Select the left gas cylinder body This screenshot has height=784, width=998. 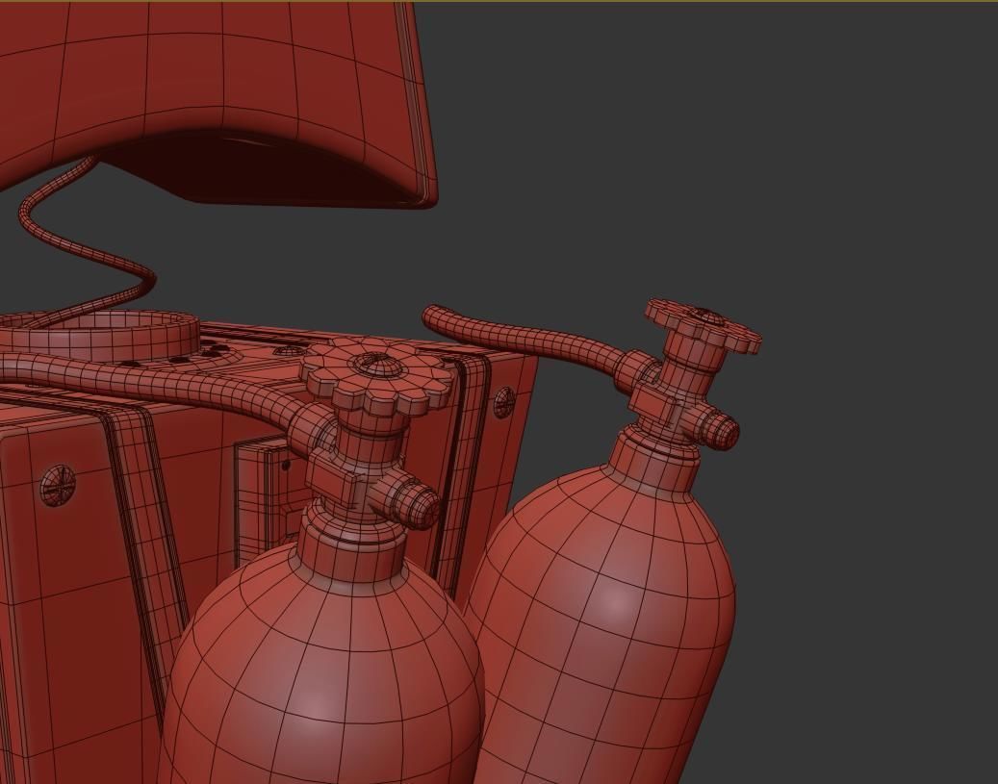(x=321, y=669)
